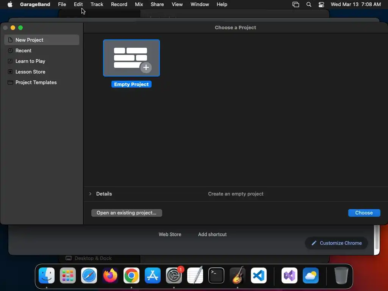
Task: Minimize the Choose a Project window
Action: (x=13, y=28)
